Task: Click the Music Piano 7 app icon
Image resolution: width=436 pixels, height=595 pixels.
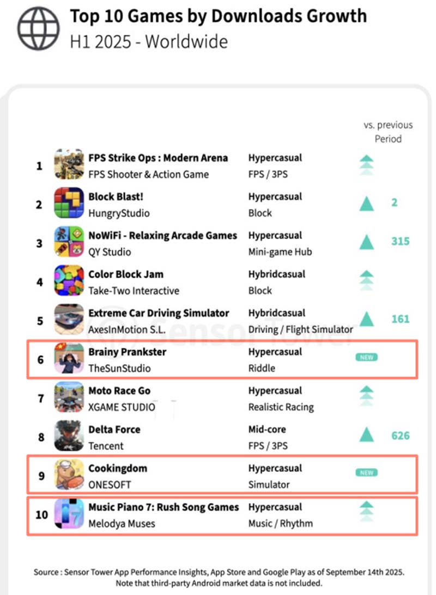Action: (69, 514)
